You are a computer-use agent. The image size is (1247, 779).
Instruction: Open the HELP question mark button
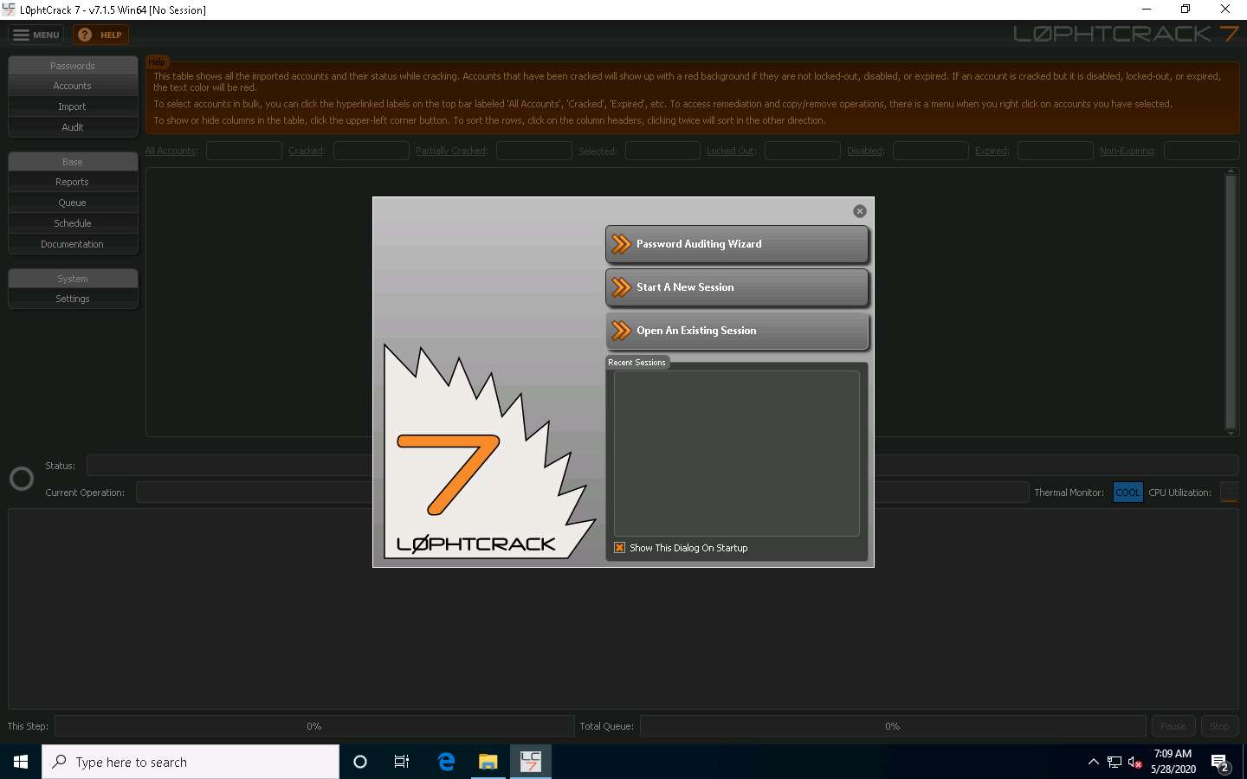[x=100, y=35]
